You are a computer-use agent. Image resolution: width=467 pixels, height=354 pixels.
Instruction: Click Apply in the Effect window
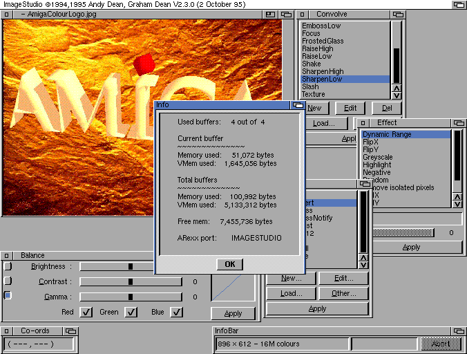coord(417,248)
